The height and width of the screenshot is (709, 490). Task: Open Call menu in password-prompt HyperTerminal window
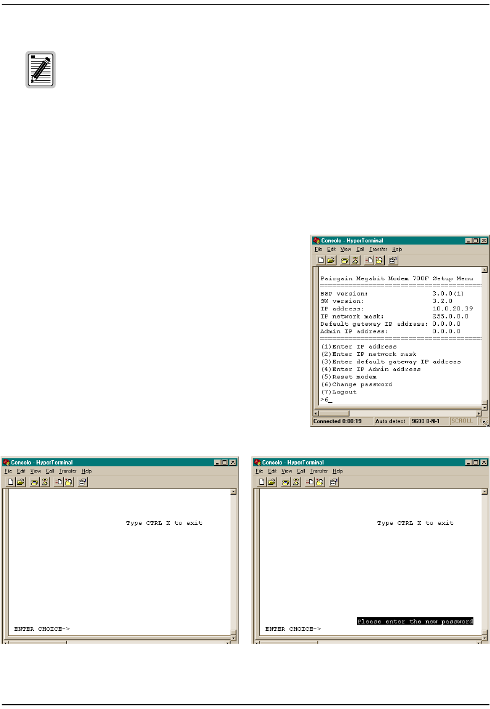301,471
